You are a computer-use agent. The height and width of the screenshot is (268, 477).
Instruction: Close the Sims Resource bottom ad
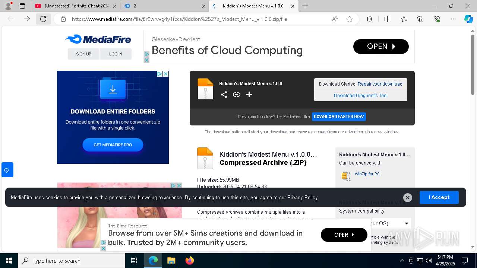pyautogui.click(x=104, y=248)
